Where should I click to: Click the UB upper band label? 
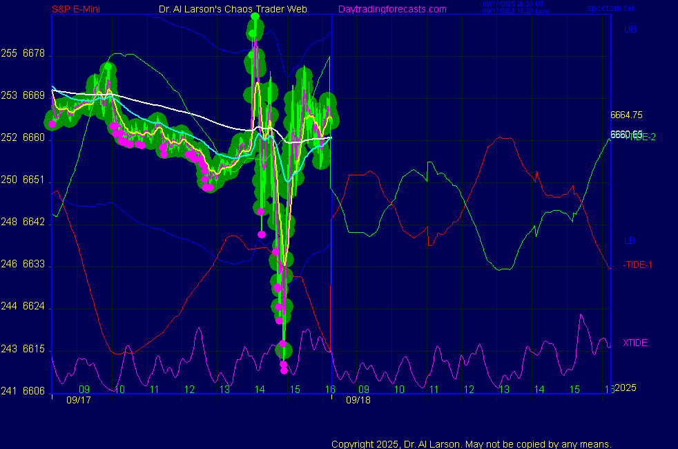pos(630,29)
